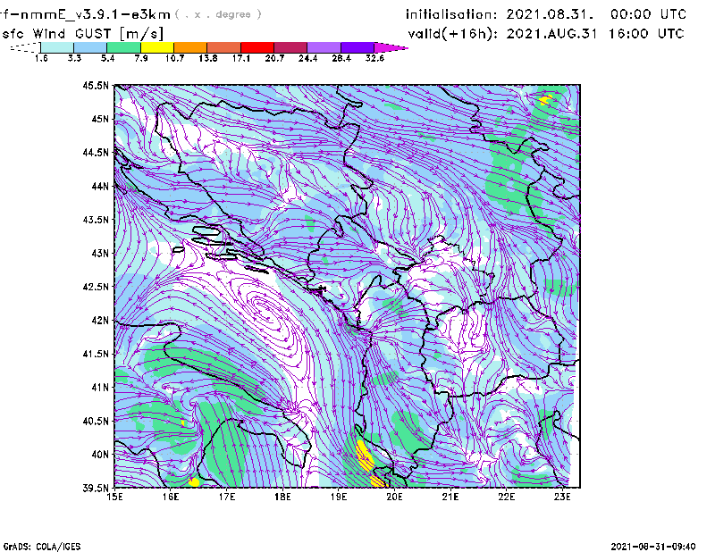Image resolution: width=715 pixels, height=552 pixels.
Task: Click the 45N latitude axis label
Action: click(100, 119)
